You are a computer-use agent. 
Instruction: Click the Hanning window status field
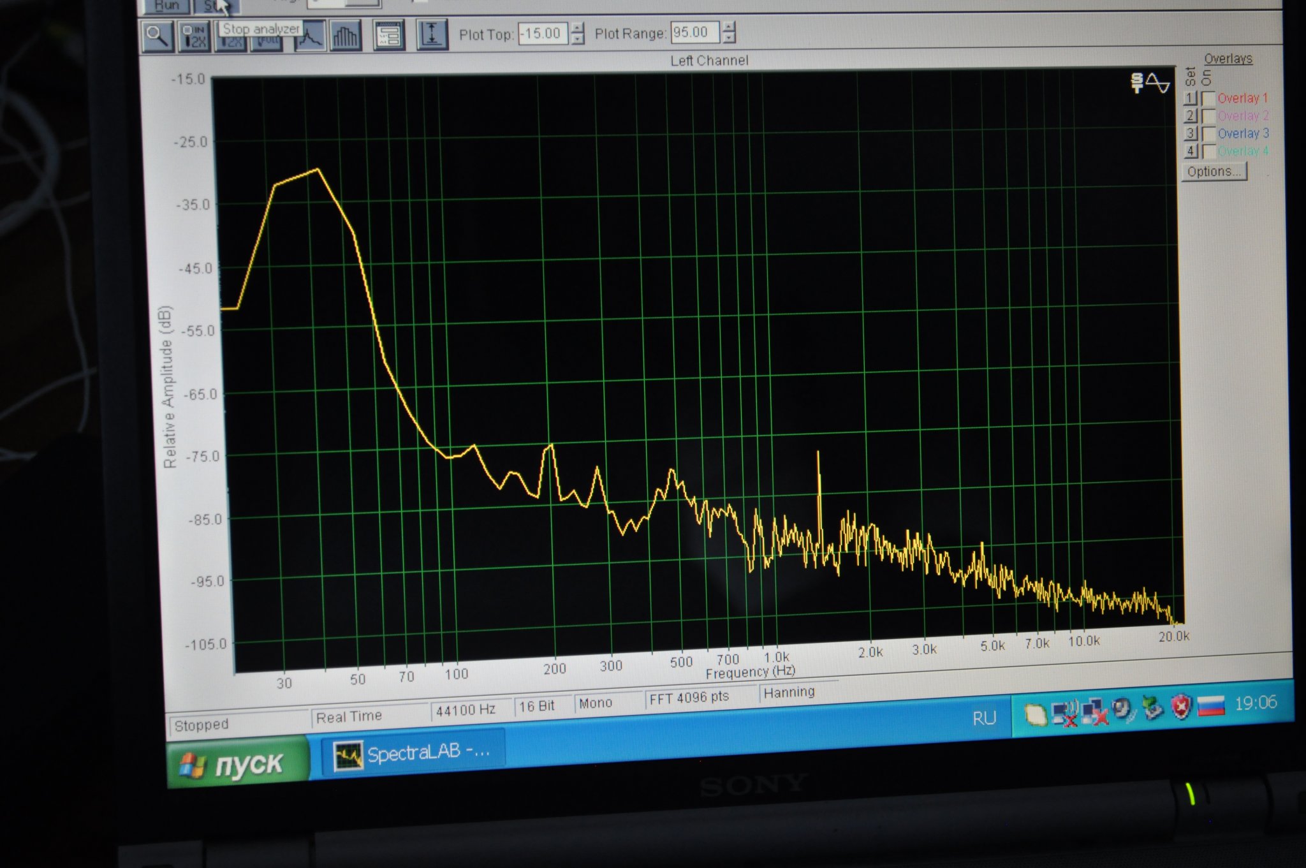click(x=798, y=691)
